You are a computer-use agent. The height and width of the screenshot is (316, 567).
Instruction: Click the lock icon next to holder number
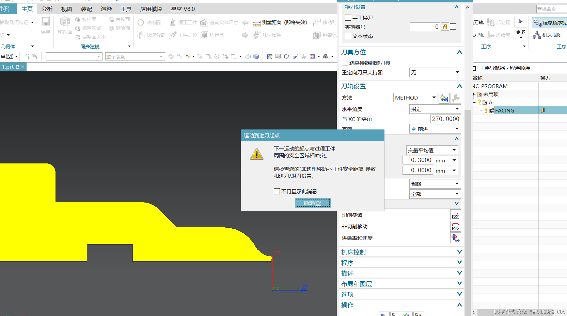(445, 27)
